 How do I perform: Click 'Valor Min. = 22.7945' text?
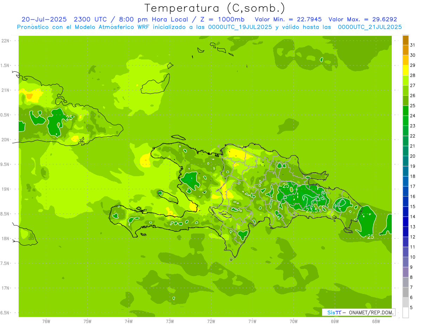coord(288,19)
